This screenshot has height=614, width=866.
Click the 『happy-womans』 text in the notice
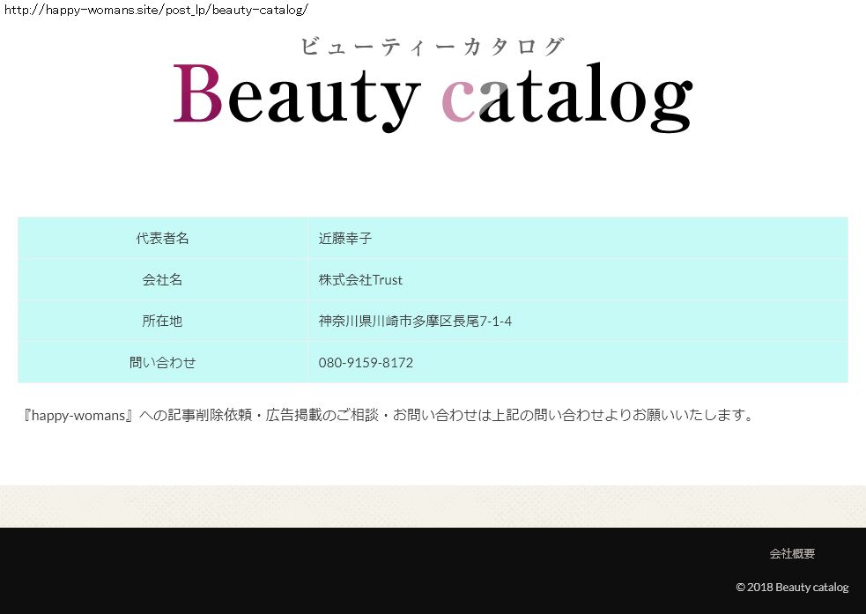pyautogui.click(x=79, y=415)
